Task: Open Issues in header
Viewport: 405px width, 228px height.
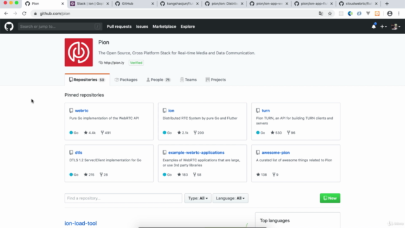Action: pyautogui.click(x=142, y=27)
